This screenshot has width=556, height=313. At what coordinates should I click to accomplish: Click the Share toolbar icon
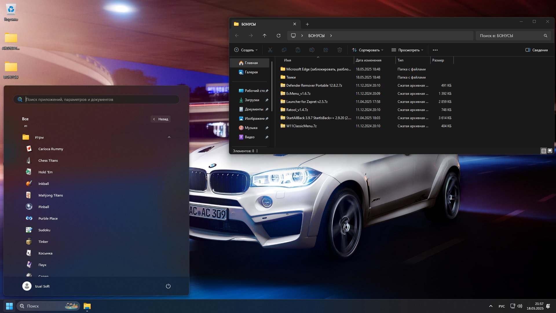[326, 50]
